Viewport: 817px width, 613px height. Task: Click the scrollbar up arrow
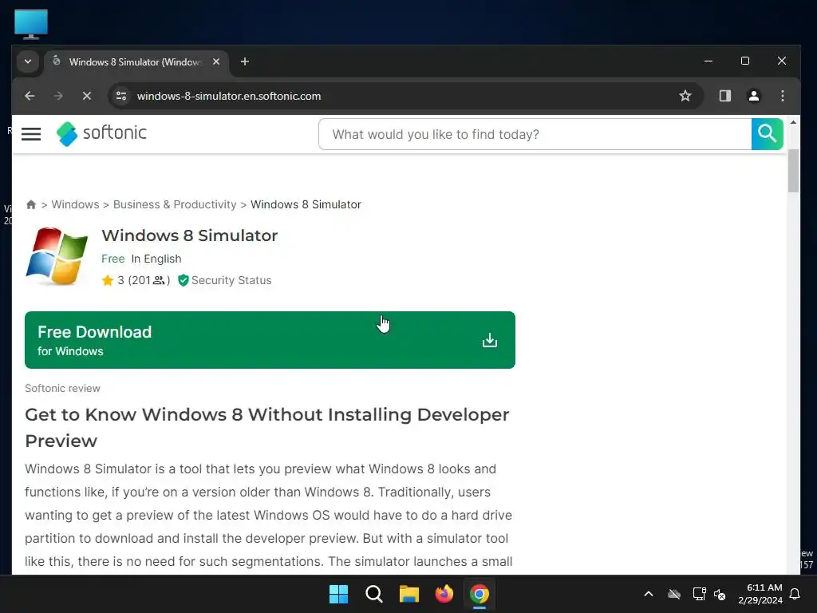click(793, 122)
